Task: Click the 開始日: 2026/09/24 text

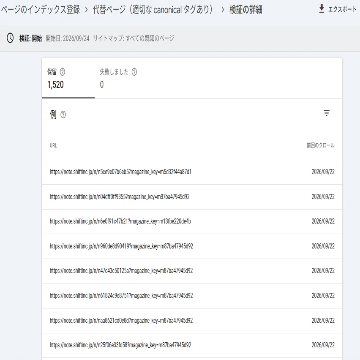Action: [68, 38]
